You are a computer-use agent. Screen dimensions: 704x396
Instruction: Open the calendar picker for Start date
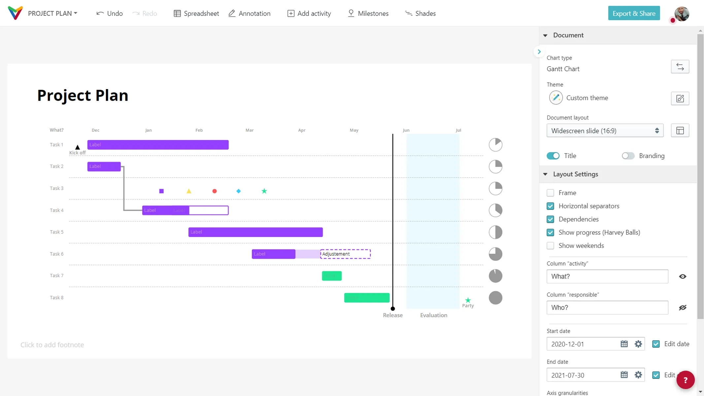(624, 344)
